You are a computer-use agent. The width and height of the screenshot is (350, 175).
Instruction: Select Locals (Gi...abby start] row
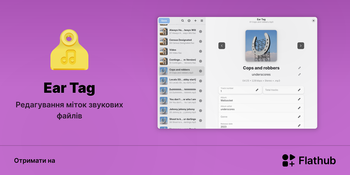(181, 81)
